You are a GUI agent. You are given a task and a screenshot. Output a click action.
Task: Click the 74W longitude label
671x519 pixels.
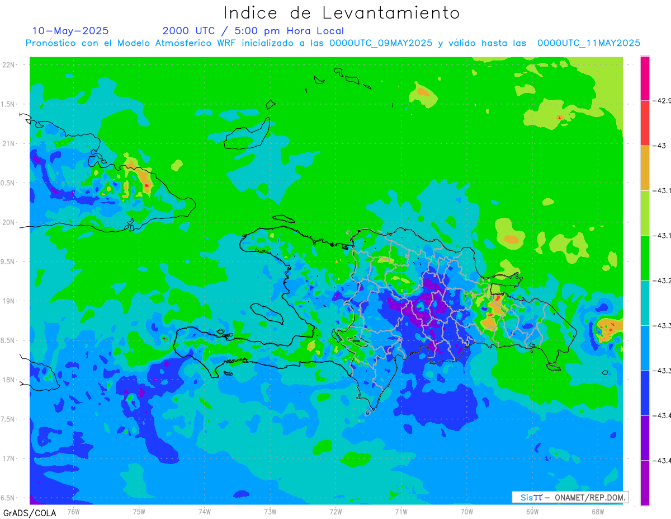[205, 511]
